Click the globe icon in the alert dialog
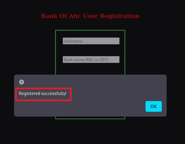Image resolution: width=185 pixels, height=144 pixels. click(21, 82)
